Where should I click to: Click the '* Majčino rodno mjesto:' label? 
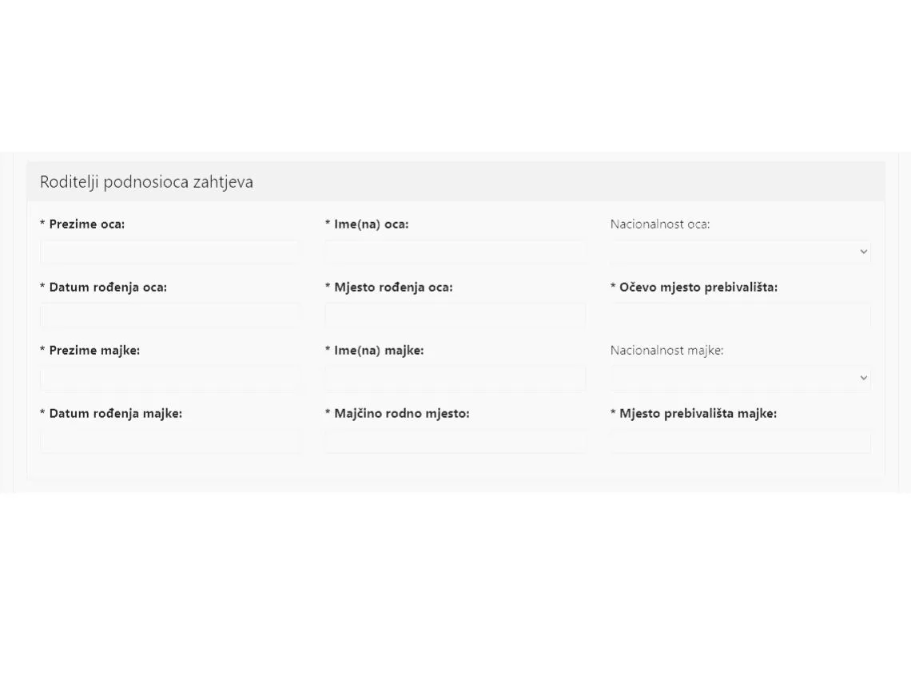397,414
